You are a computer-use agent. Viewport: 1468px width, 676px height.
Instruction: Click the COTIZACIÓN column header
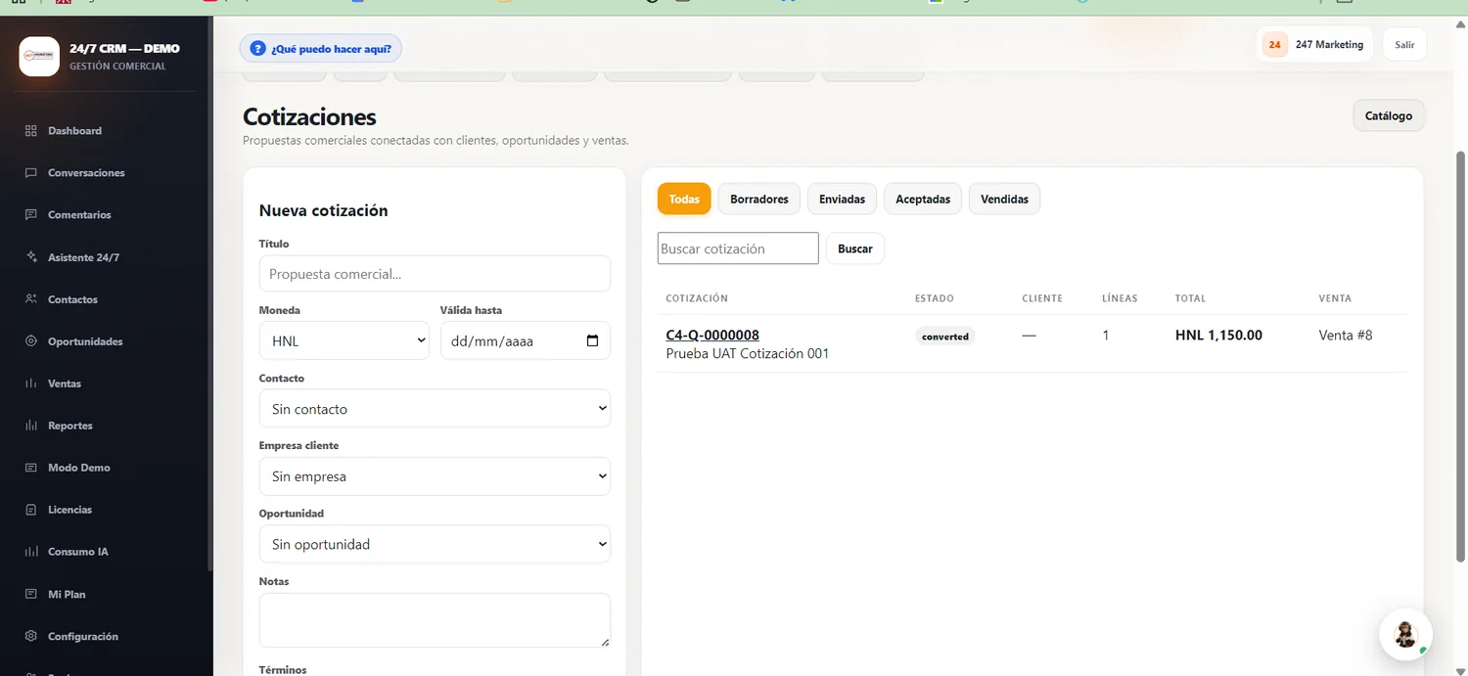697,298
